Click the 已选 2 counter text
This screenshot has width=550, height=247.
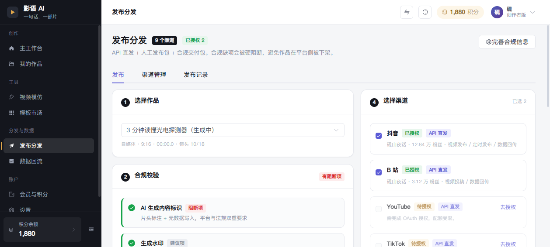point(519,102)
